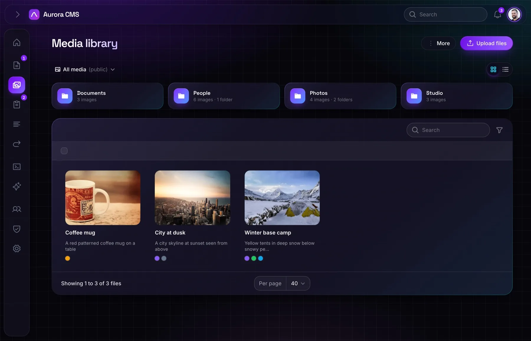Open the Studio folder
Viewport: 531px width, 341px height.
pos(457,96)
